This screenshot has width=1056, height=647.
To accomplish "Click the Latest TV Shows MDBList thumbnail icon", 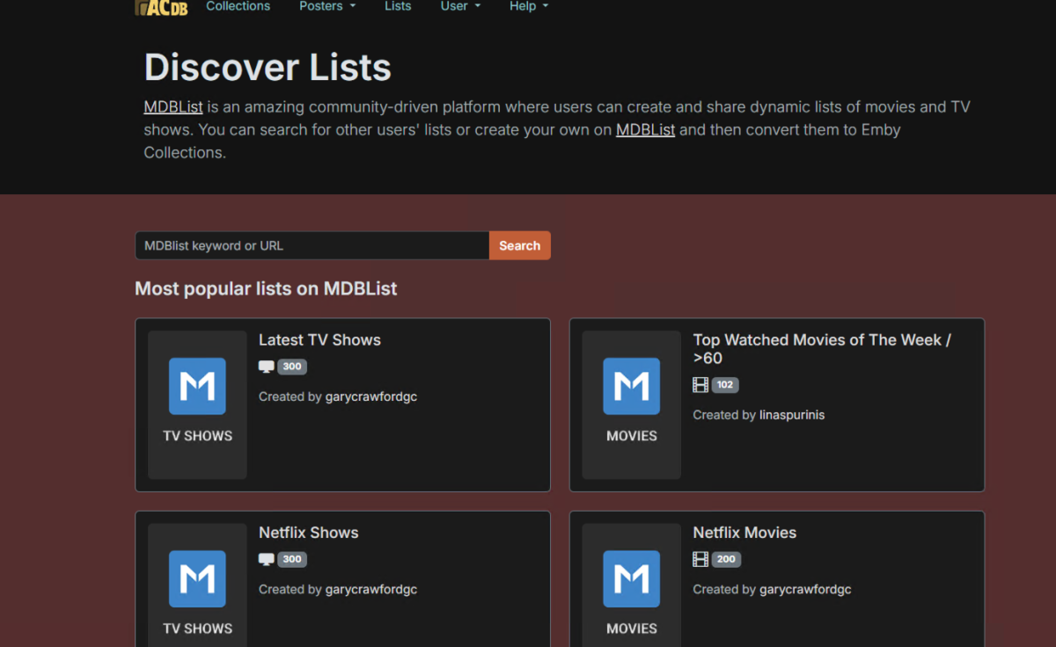I will point(197,387).
